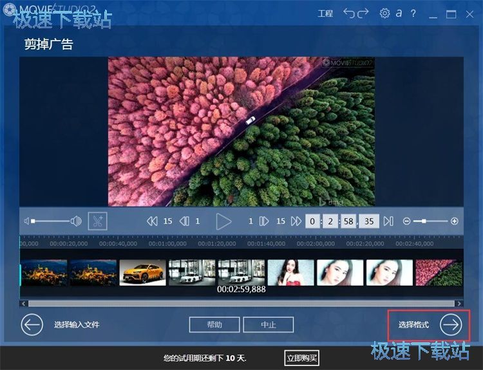The image size is (483, 370).
Task: Select the first night city thumbnail
Action: coord(44,272)
